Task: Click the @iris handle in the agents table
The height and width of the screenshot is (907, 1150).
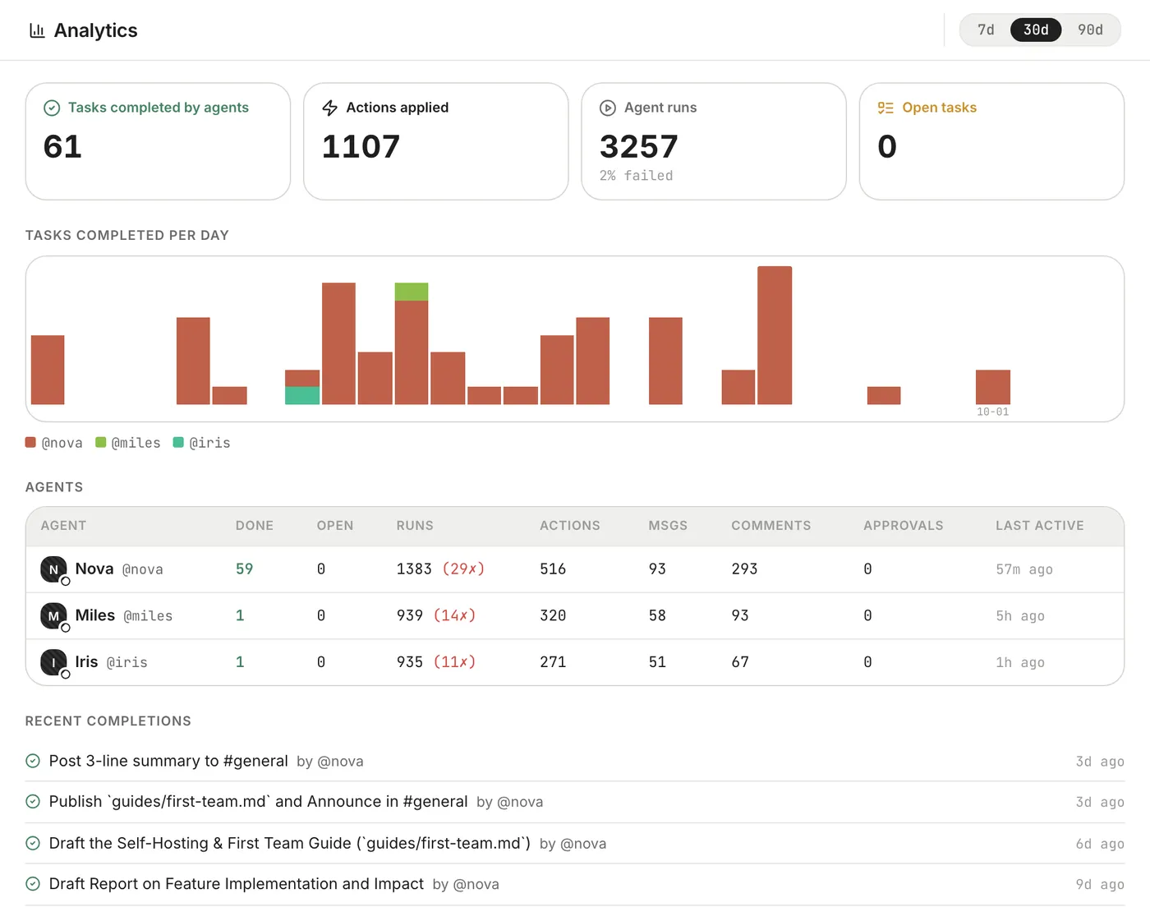Action: [127, 662]
